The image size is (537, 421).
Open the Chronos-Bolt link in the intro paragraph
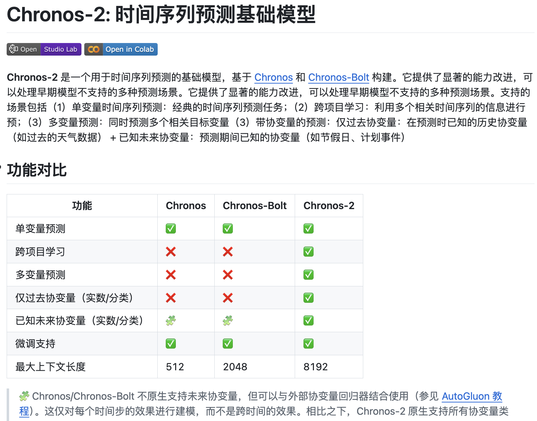(338, 77)
